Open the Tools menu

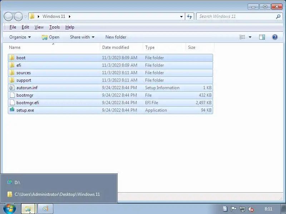point(54,27)
